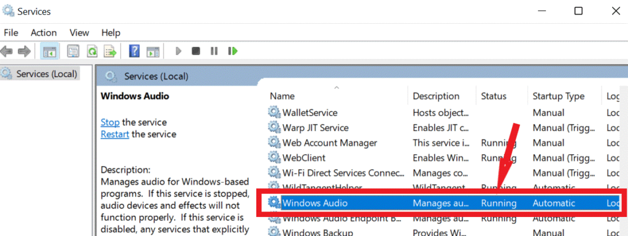Viewport: 628px width, 236px height.
Task: Click the Back arrow toolbar button
Action: point(6,51)
